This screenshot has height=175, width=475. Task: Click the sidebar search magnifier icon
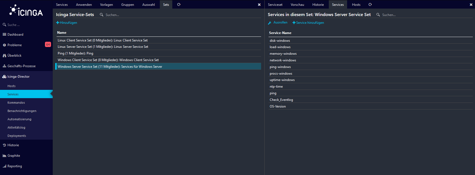(x=4, y=25)
